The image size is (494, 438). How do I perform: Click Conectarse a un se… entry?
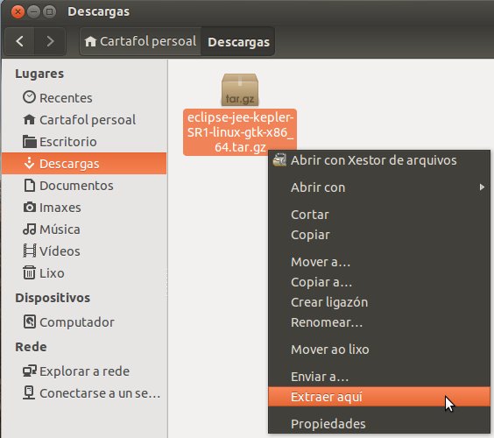[84, 393]
